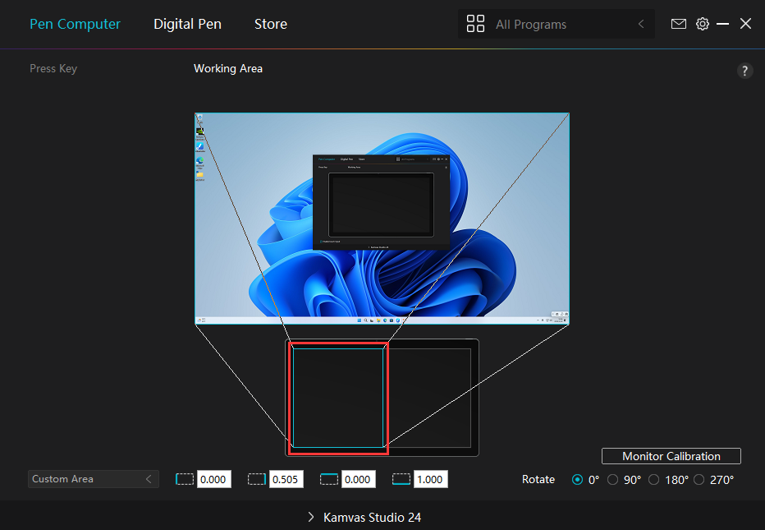Open the Custom Area dropdown
The height and width of the screenshot is (530, 765).
click(x=92, y=479)
